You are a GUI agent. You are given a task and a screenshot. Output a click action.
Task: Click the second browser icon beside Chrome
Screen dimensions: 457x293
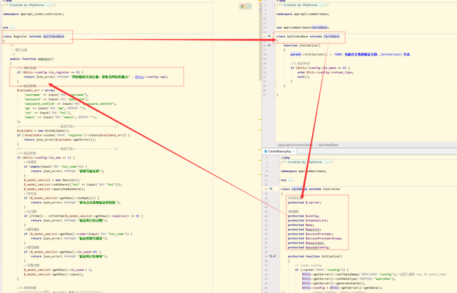click(248, 7)
